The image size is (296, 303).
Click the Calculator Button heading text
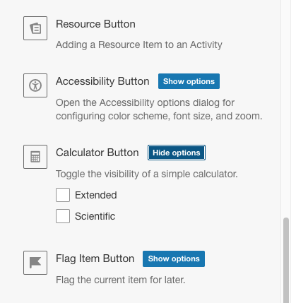tap(97, 153)
